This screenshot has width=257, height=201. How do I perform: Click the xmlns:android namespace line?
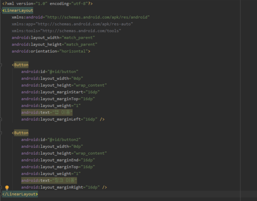[81, 17]
